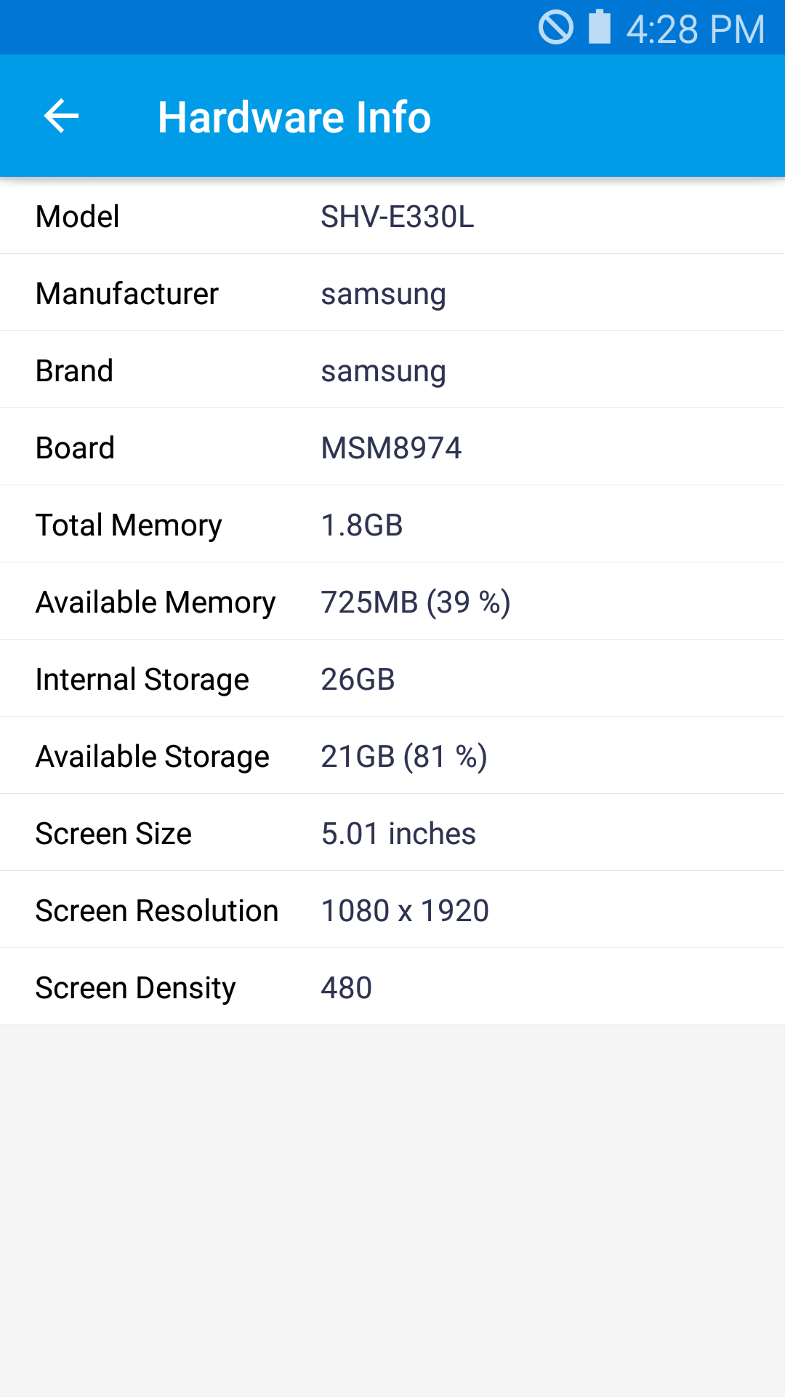This screenshot has height=1397, width=785.
Task: Click the Screen Resolution 1080 x 1920 entry
Action: [392, 910]
